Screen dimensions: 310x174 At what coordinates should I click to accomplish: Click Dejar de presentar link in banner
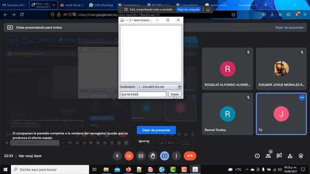pyautogui.click(x=289, y=28)
